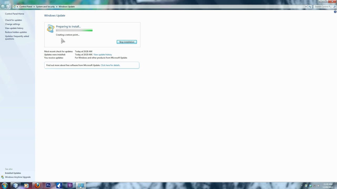Open the Help question mark icon

[335, 12]
